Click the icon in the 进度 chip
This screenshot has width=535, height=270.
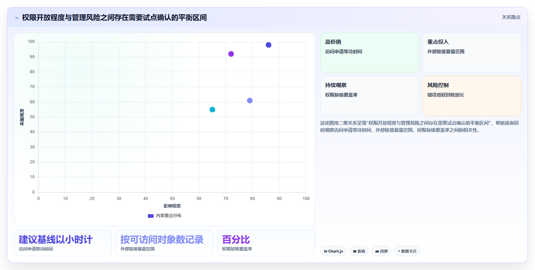click(x=377, y=251)
